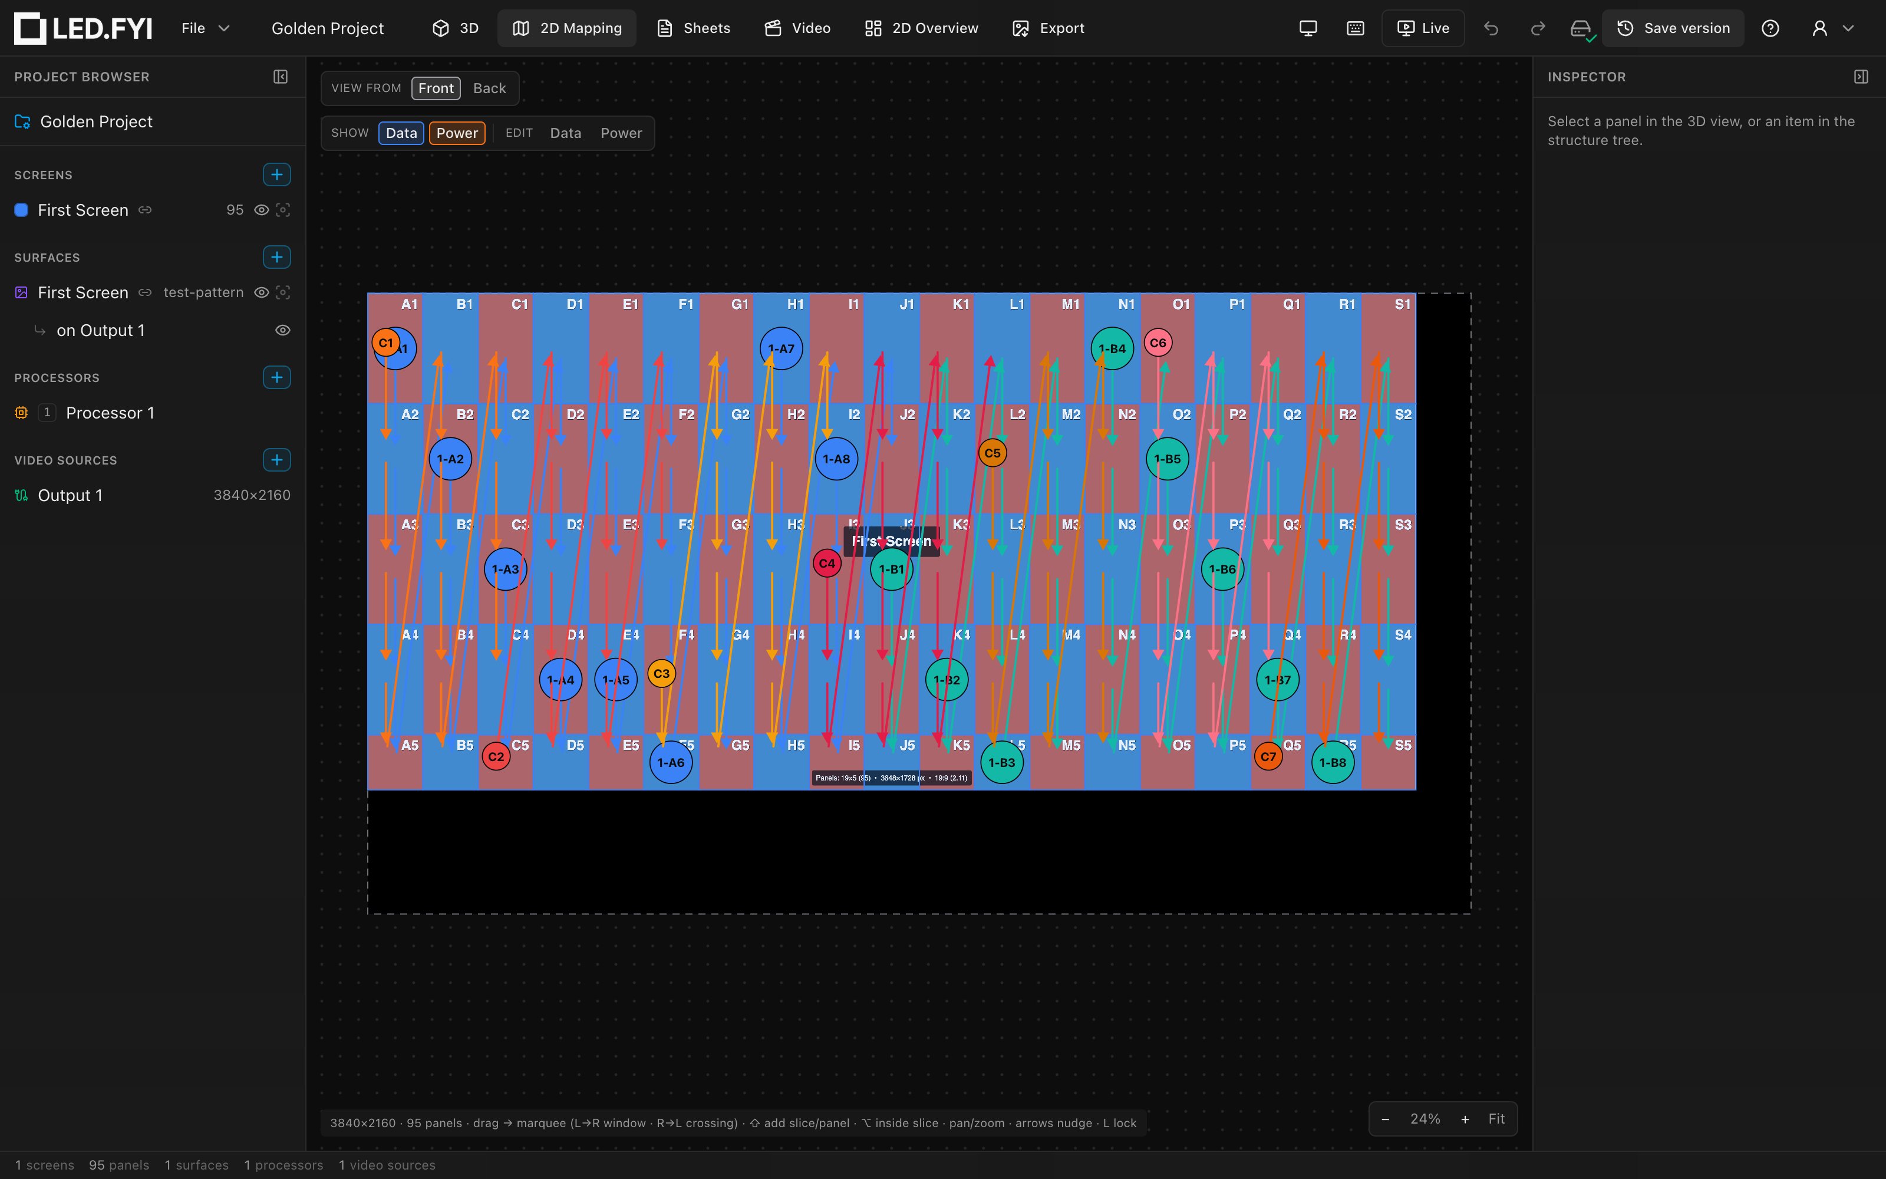Image resolution: width=1886 pixels, height=1179 pixels.
Task: Click the undo arrow icon
Action: pos(1491,28)
